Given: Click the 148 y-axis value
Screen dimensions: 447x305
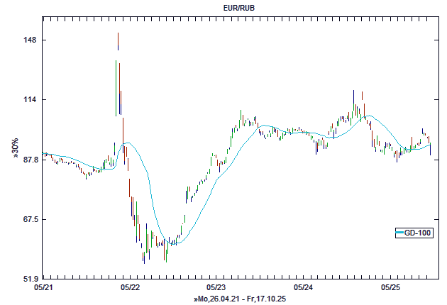Looking at the screenshot, I should click(x=31, y=40).
